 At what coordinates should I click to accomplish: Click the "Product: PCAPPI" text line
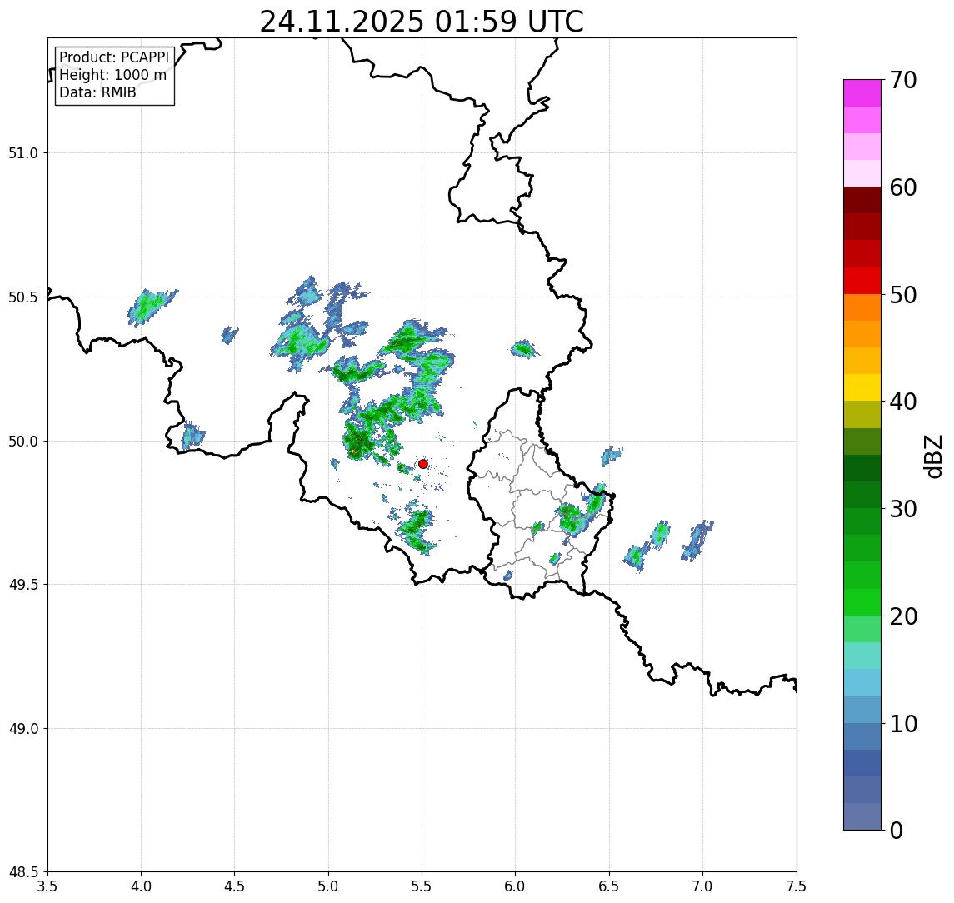coord(114,57)
